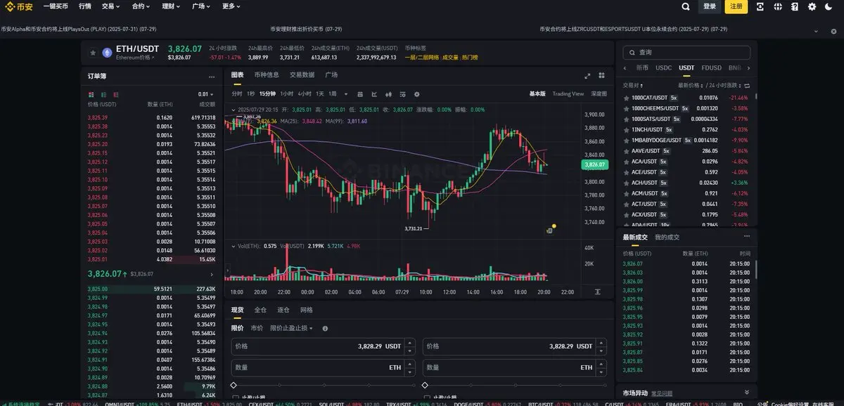Click the yellow 注册 register button
The height and width of the screenshot is (406, 844).
point(736,6)
